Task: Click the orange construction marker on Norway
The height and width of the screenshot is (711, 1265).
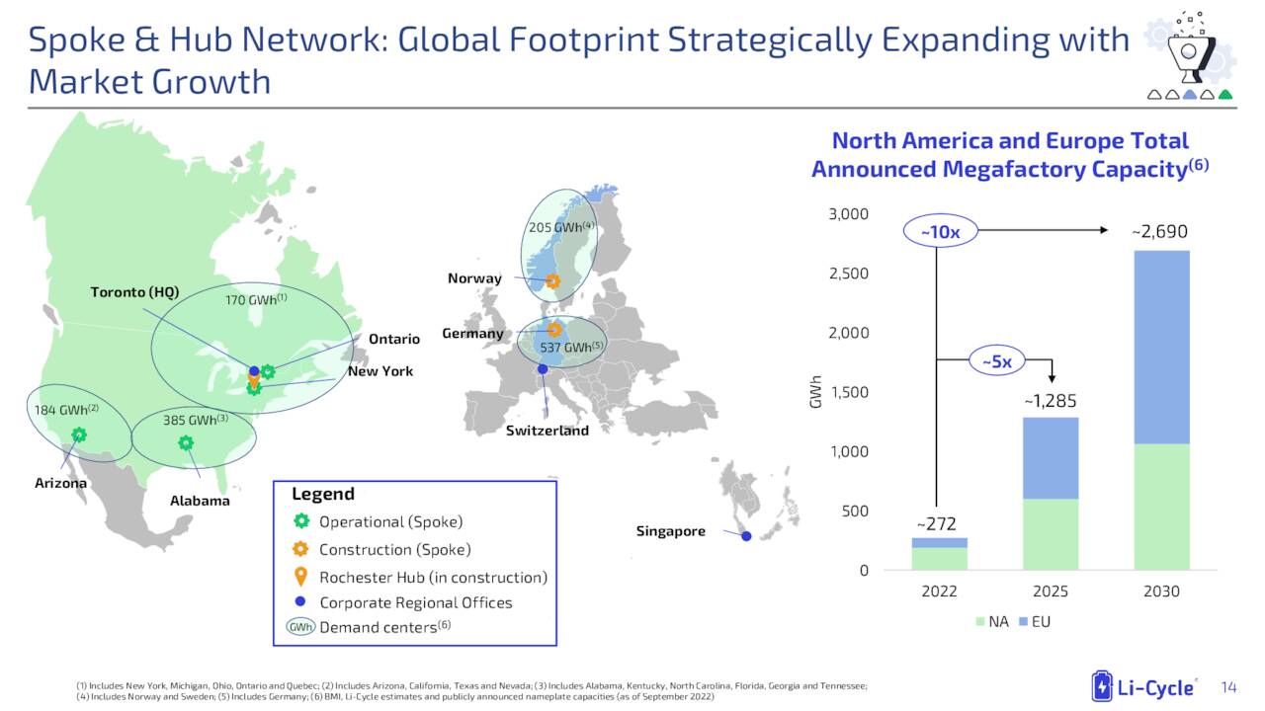Action: pyautogui.click(x=553, y=280)
